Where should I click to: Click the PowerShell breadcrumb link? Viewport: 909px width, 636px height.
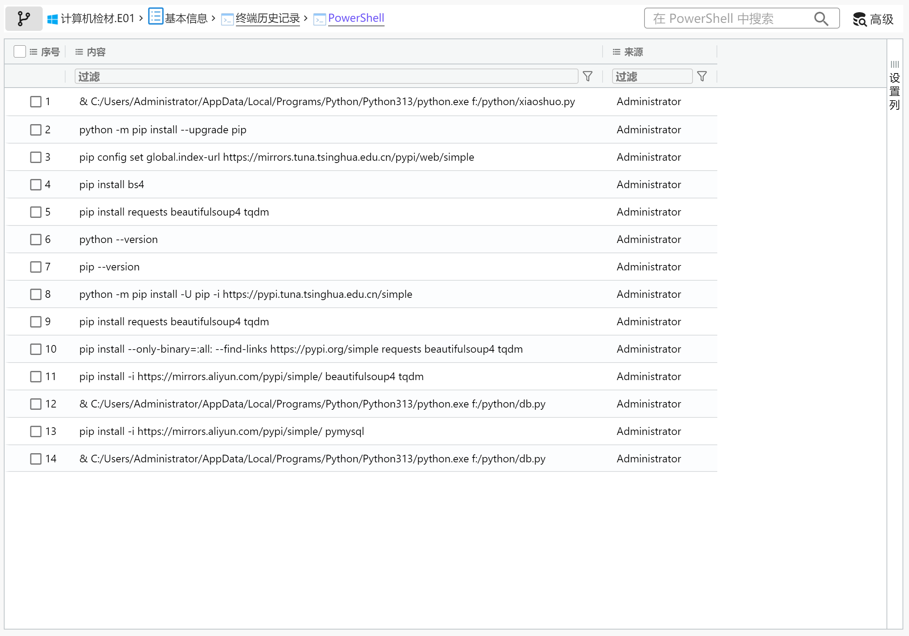pyautogui.click(x=356, y=18)
